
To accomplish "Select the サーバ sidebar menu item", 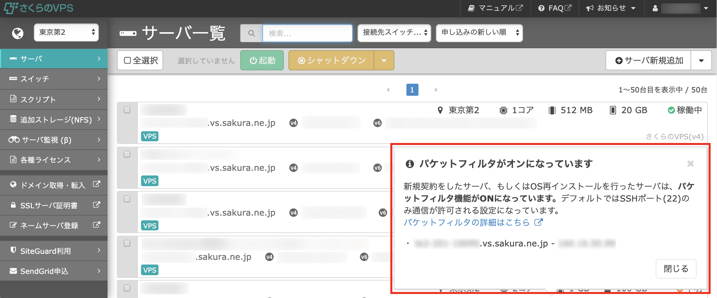I will click(x=54, y=59).
